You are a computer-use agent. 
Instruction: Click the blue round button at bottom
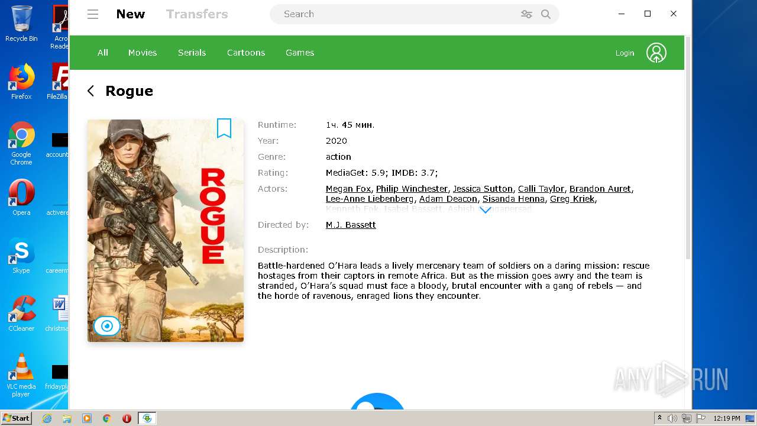coord(377,401)
